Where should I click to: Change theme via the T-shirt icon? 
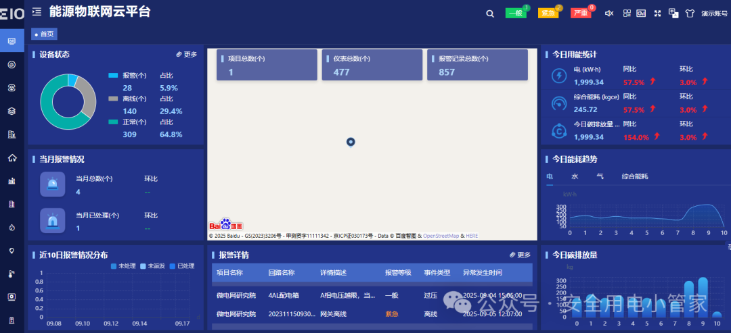coord(690,14)
